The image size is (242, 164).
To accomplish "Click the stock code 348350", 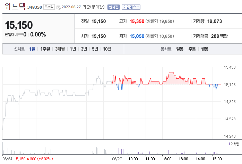I will tap(35, 7).
